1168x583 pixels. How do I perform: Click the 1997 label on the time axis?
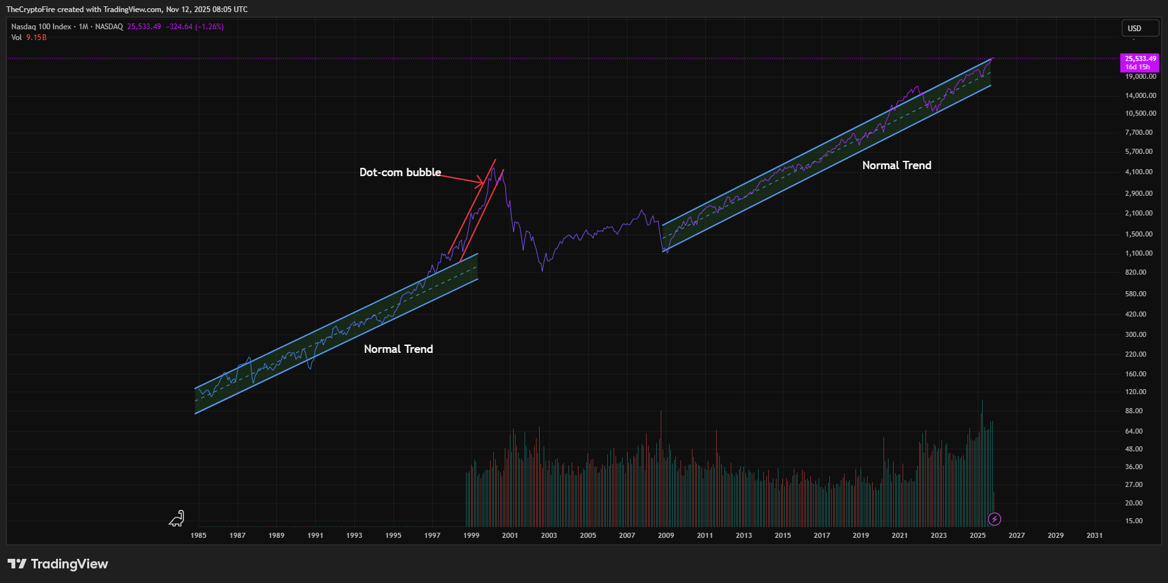pos(432,535)
